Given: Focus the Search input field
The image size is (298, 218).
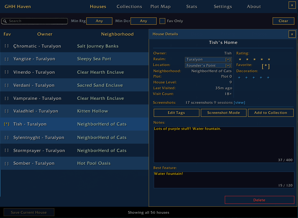Looking at the screenshot, I should point(34,21).
